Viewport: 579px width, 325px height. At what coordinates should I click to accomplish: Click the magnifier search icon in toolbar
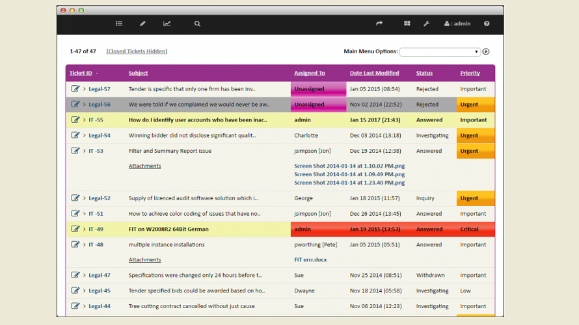click(197, 23)
